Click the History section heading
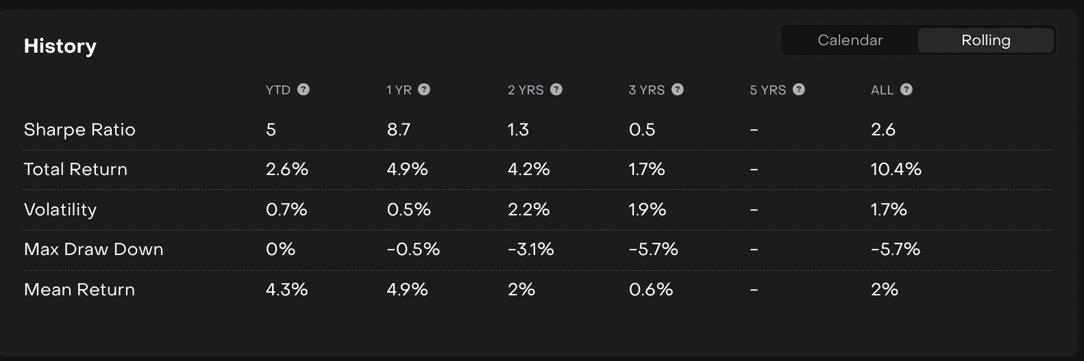The width and height of the screenshot is (1084, 361). click(60, 46)
